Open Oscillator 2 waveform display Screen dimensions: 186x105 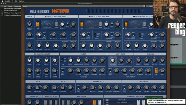pos(92,24)
